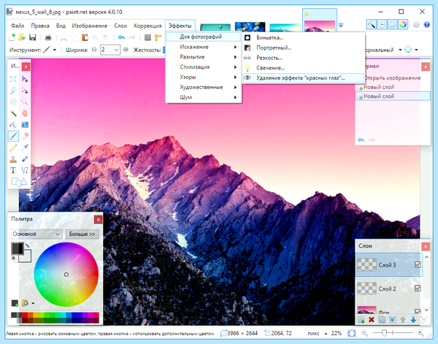This screenshot has width=438, height=344.
Task: Click the Save diskette icon
Action: click(x=32, y=37)
